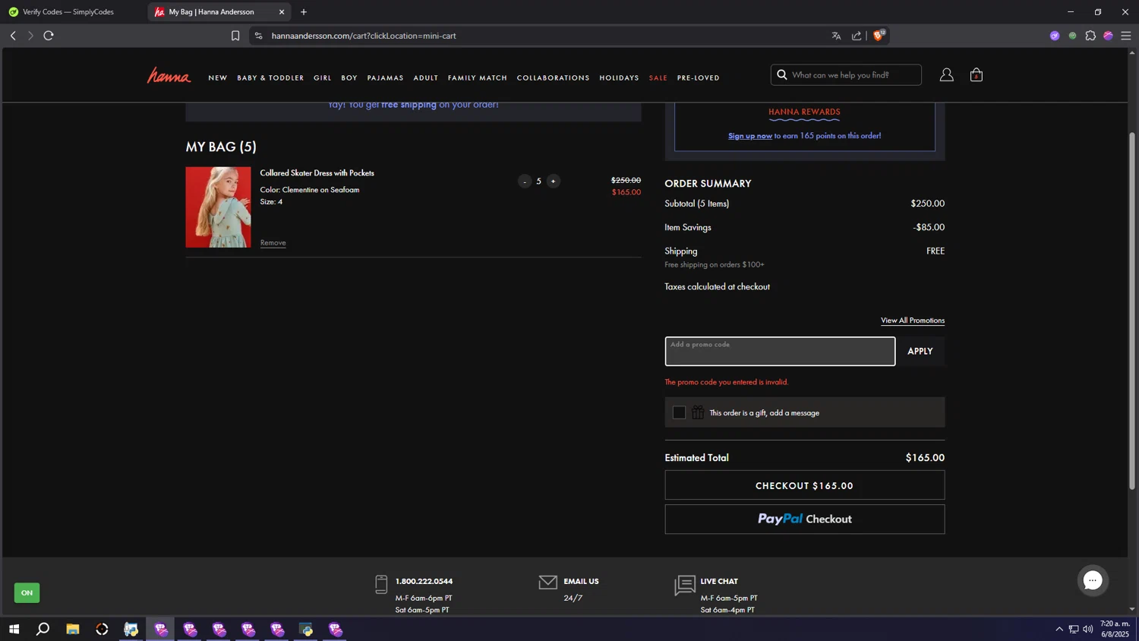Click the Live Chat speech bubble icon
This screenshot has height=641, width=1139.
[685, 585]
